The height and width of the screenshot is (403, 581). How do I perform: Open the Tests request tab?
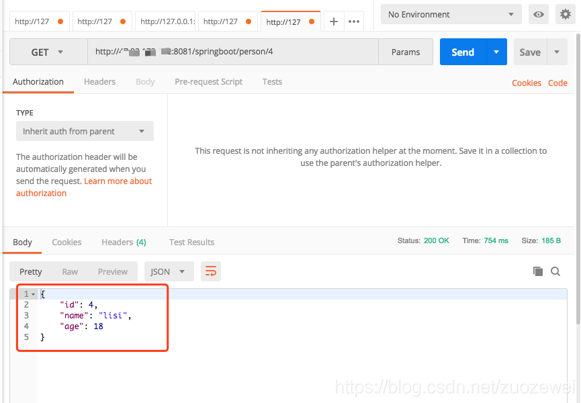[x=272, y=81]
